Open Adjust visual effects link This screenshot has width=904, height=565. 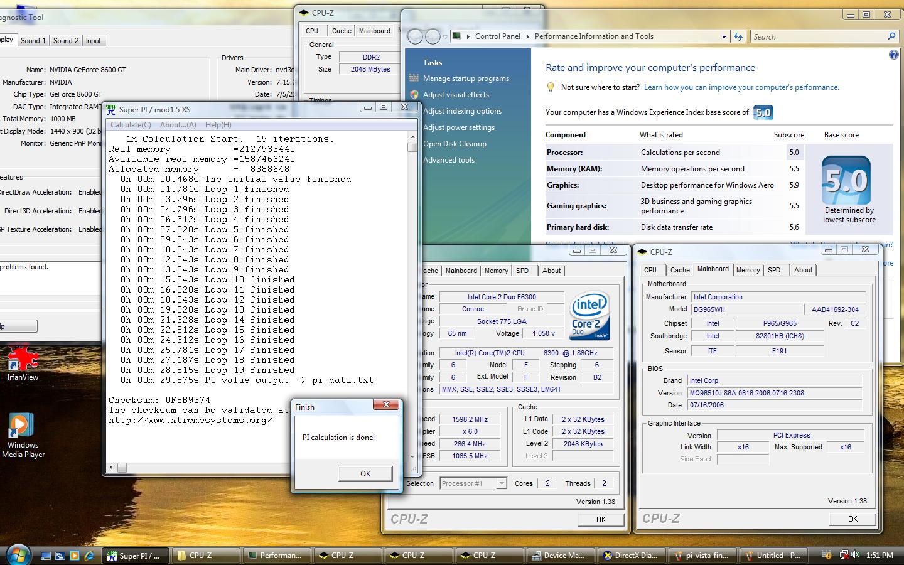click(456, 95)
